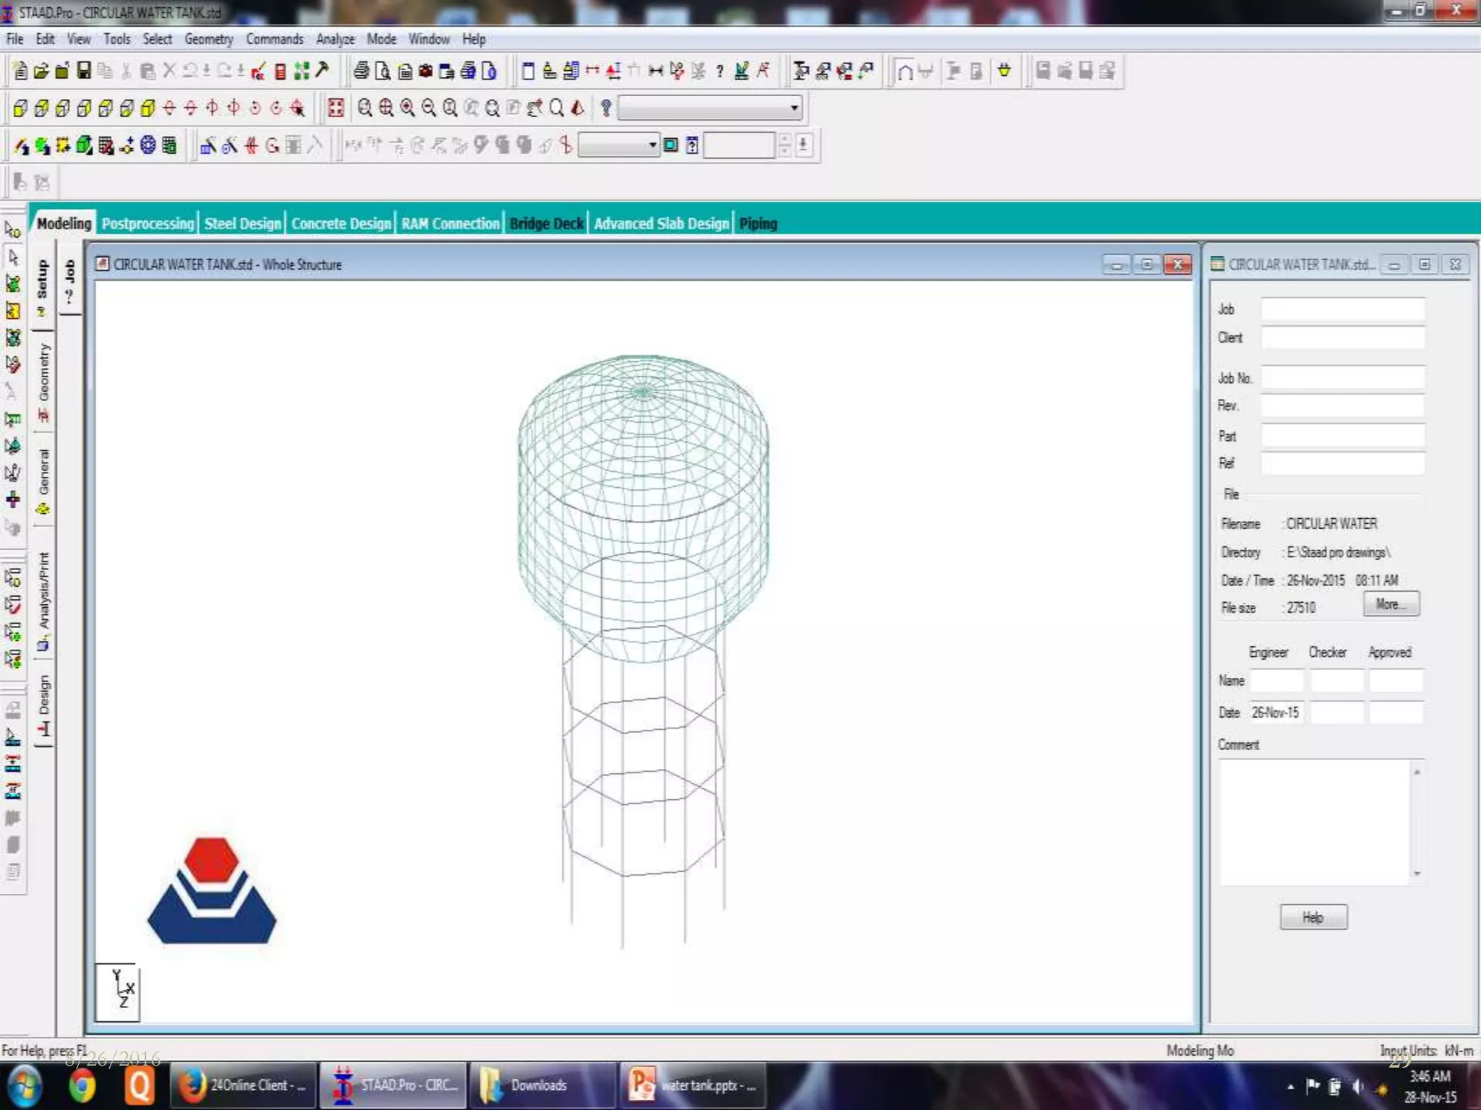Click the stepper arrows beside load field
The width and height of the screenshot is (1481, 1110).
[785, 145]
